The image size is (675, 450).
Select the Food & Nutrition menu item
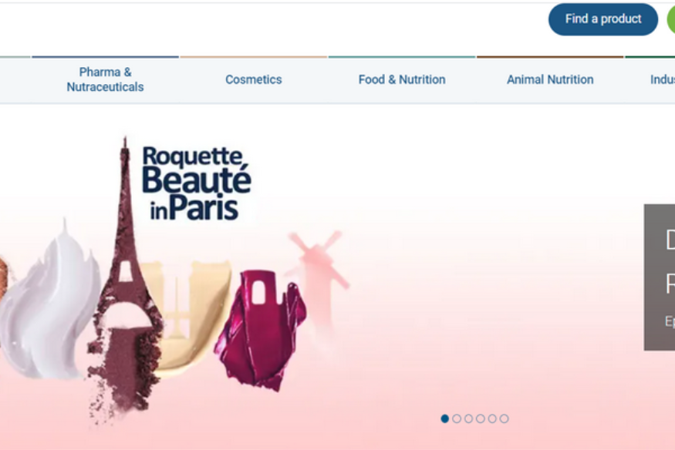(x=402, y=79)
